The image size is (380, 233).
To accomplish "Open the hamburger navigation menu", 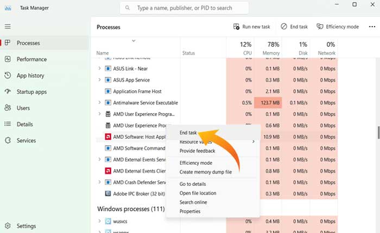I will pos(8,27).
